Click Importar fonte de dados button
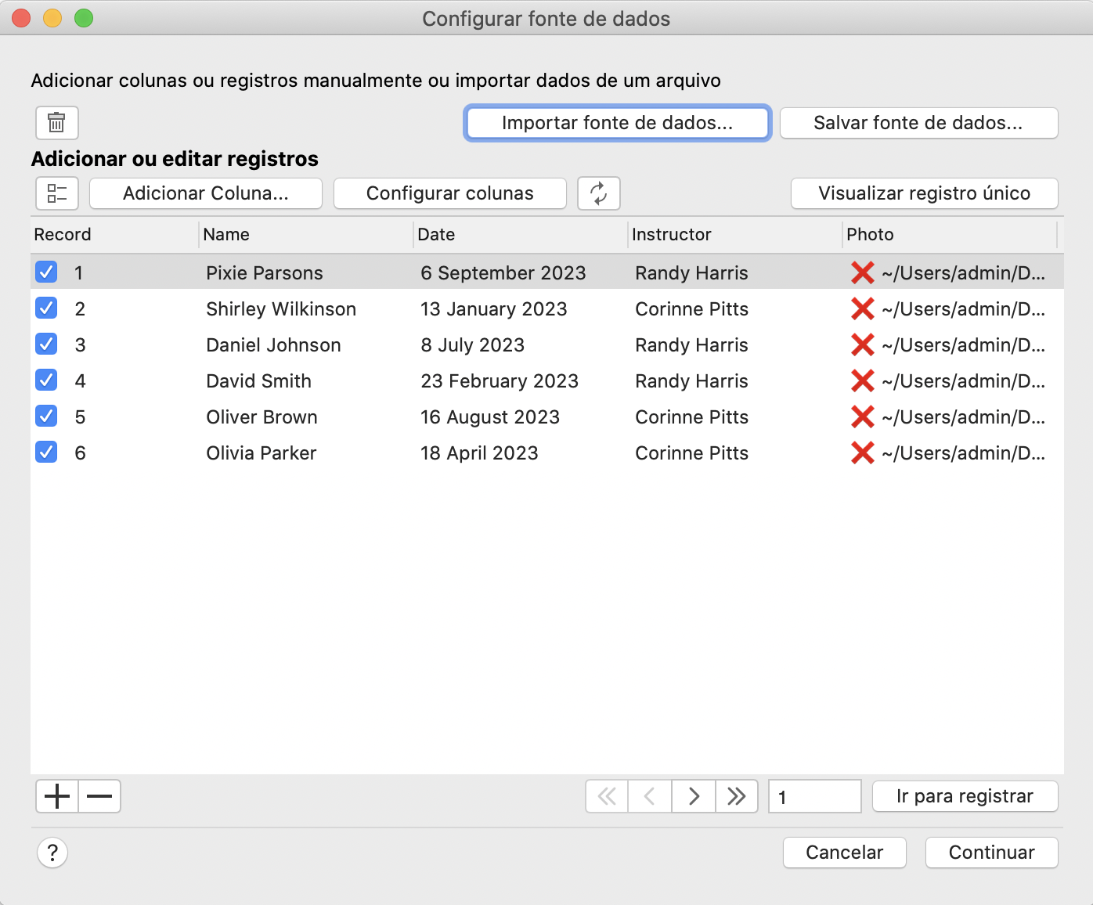Screen dimensions: 1093x905 (x=617, y=123)
